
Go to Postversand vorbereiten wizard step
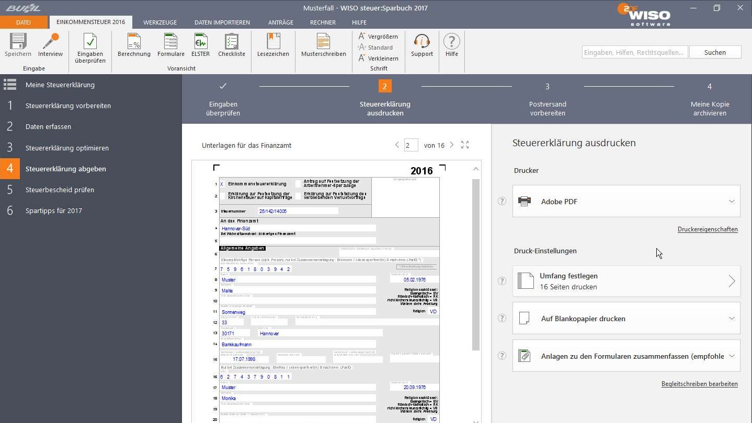click(x=548, y=99)
